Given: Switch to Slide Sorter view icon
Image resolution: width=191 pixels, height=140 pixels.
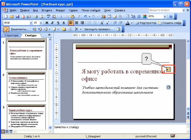Looking at the screenshot, I should point(7,131).
